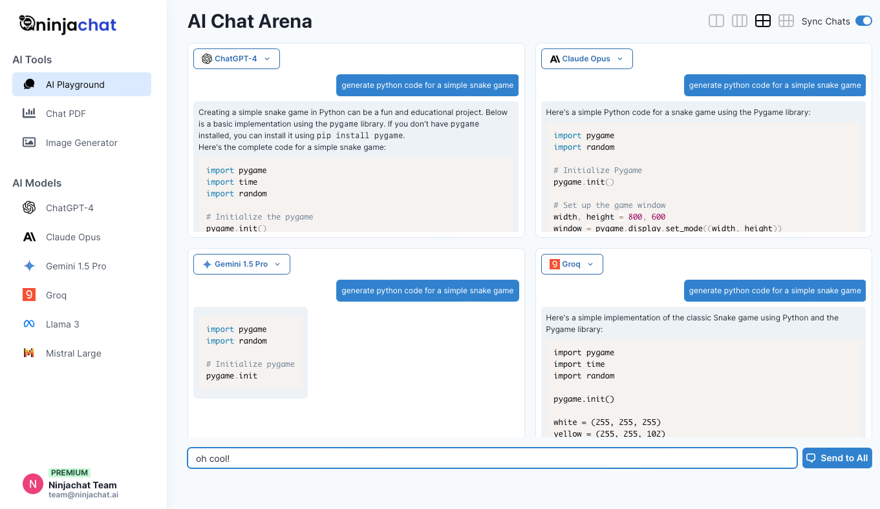Open the Ninjachat Team profile avatar
The width and height of the screenshot is (880, 509).
tap(32, 483)
